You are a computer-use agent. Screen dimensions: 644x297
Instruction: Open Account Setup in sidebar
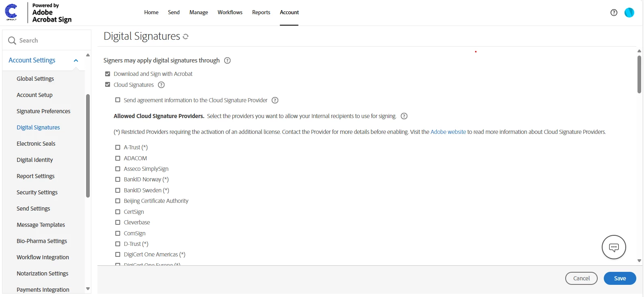click(35, 95)
